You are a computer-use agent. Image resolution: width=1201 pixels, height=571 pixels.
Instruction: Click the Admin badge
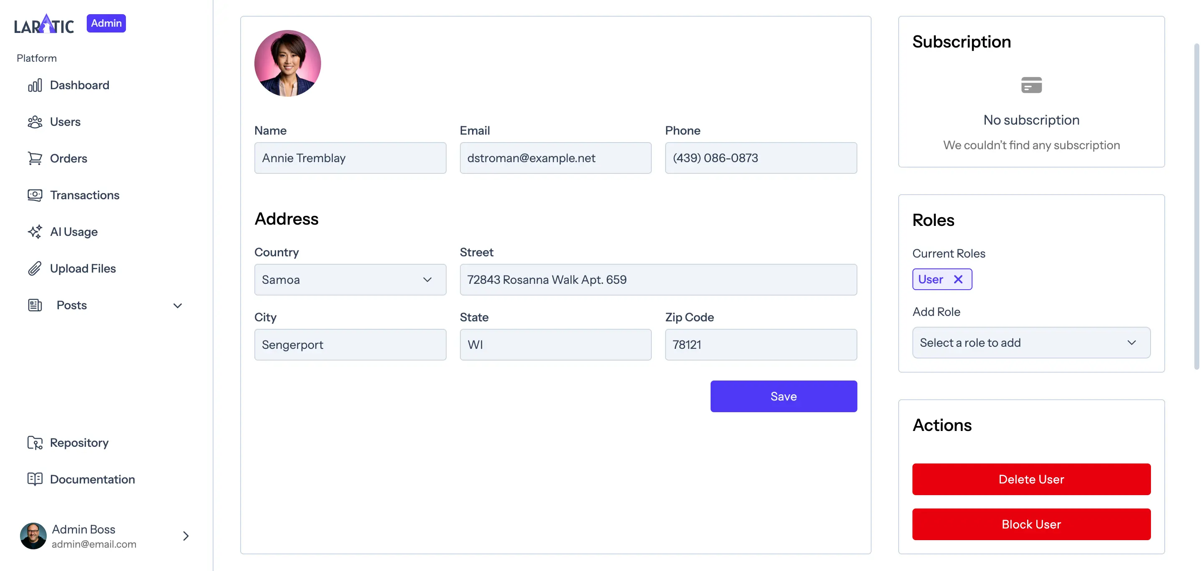[106, 23]
